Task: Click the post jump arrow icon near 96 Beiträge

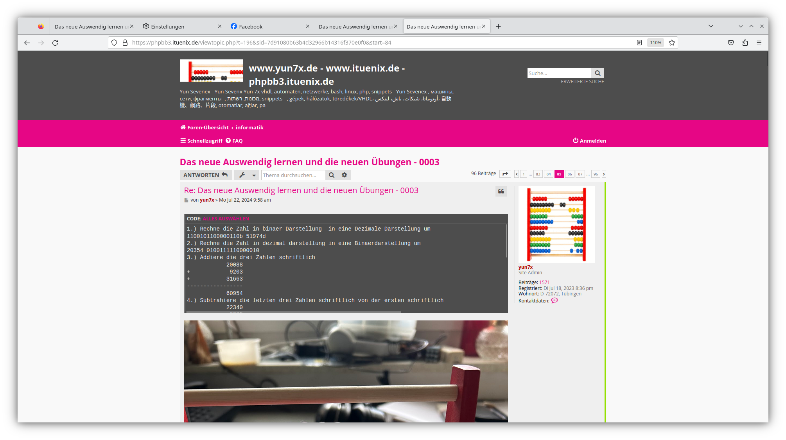Action: 505,173
